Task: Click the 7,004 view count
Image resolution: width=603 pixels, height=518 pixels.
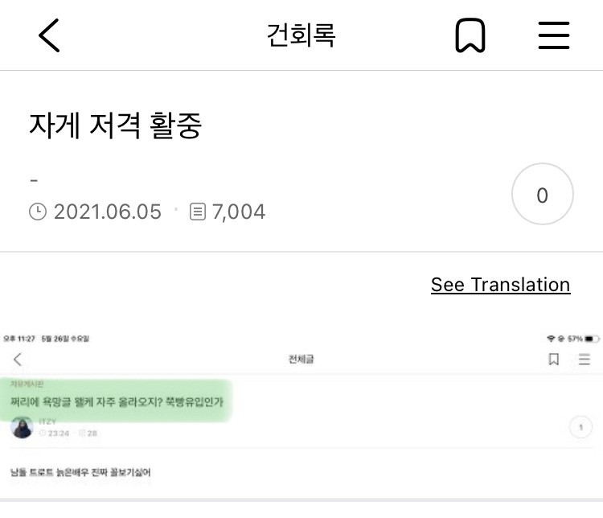Action: [x=239, y=212]
